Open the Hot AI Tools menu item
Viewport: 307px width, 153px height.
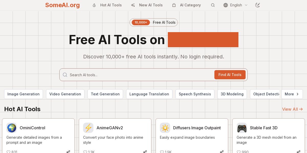click(111, 5)
